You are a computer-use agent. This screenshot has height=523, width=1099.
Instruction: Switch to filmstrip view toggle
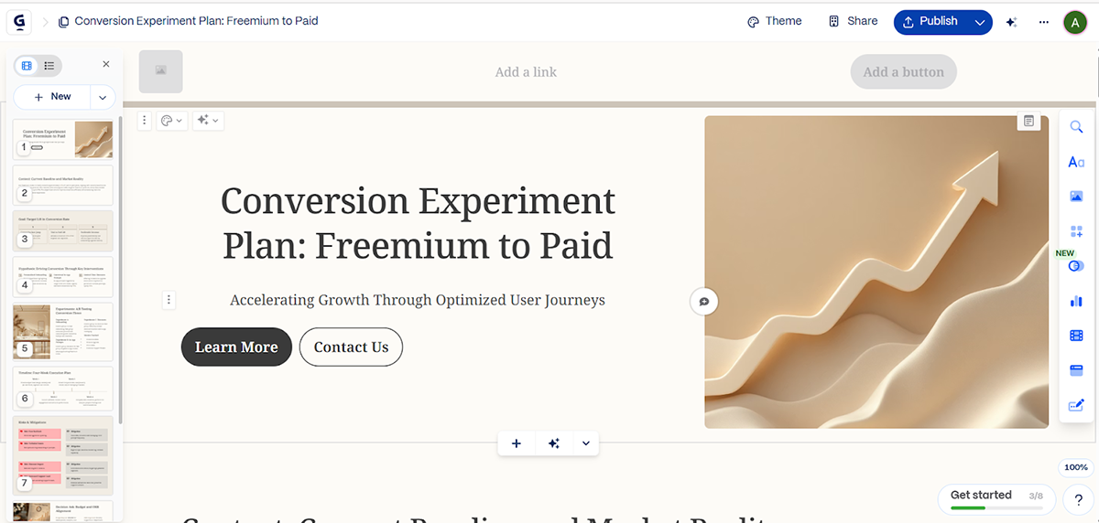[27, 66]
